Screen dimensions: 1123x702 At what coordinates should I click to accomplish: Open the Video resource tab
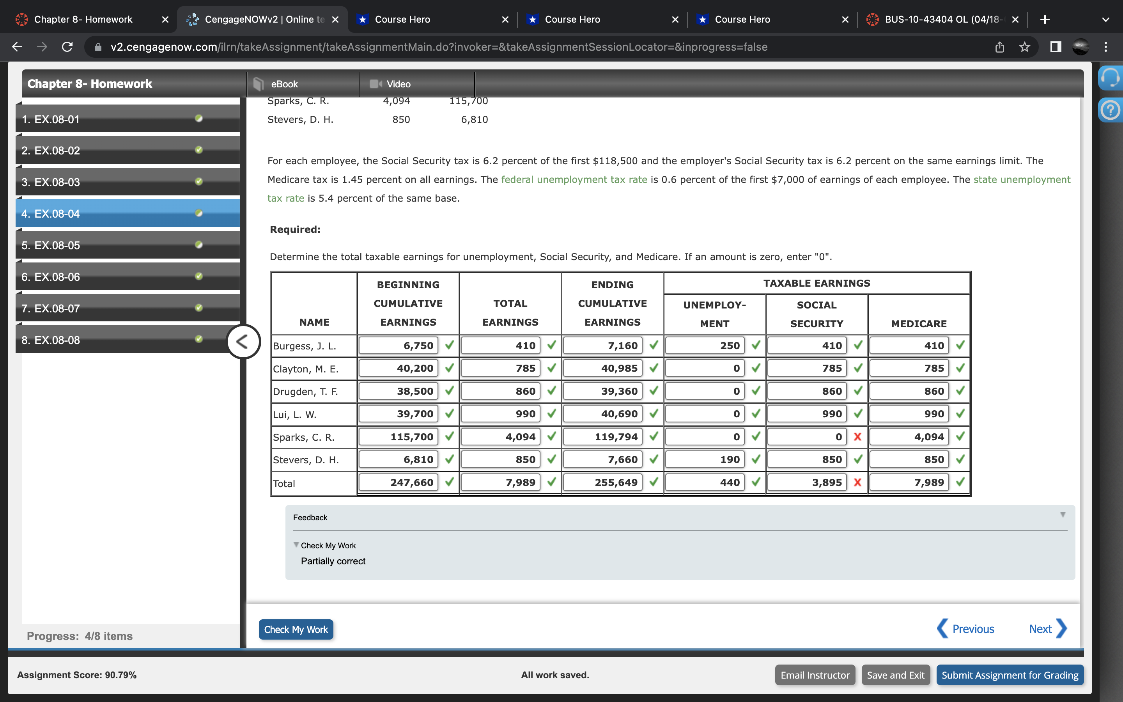398,84
